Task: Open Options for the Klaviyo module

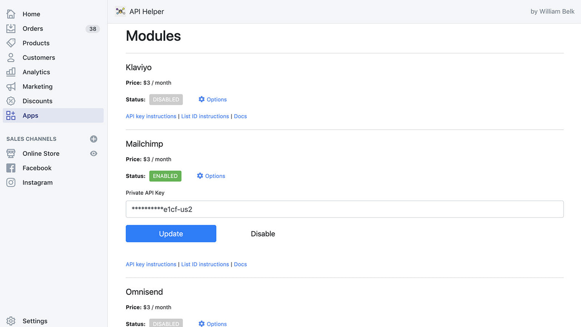Action: pos(212,99)
